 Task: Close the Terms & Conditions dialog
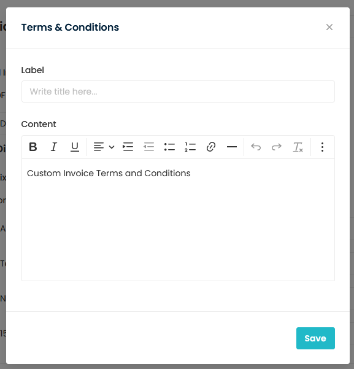(x=329, y=27)
